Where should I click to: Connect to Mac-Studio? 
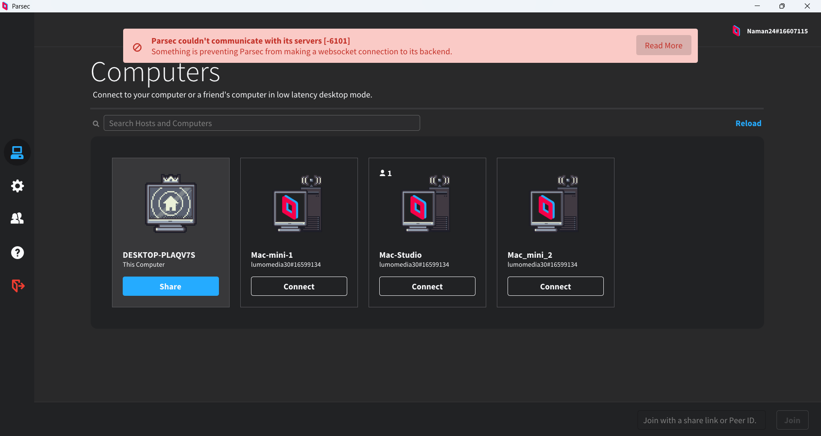pos(427,286)
